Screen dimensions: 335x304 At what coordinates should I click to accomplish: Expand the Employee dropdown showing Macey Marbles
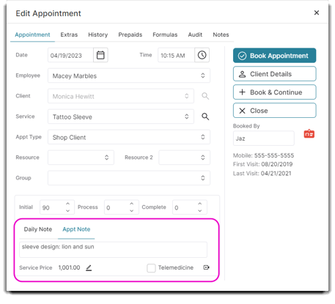coord(129,75)
